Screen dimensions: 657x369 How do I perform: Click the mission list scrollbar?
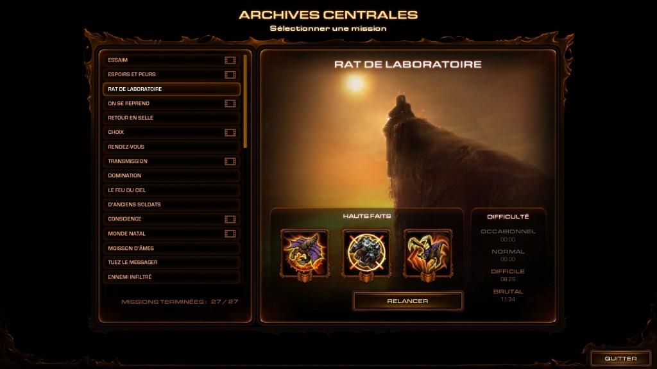pos(245,101)
